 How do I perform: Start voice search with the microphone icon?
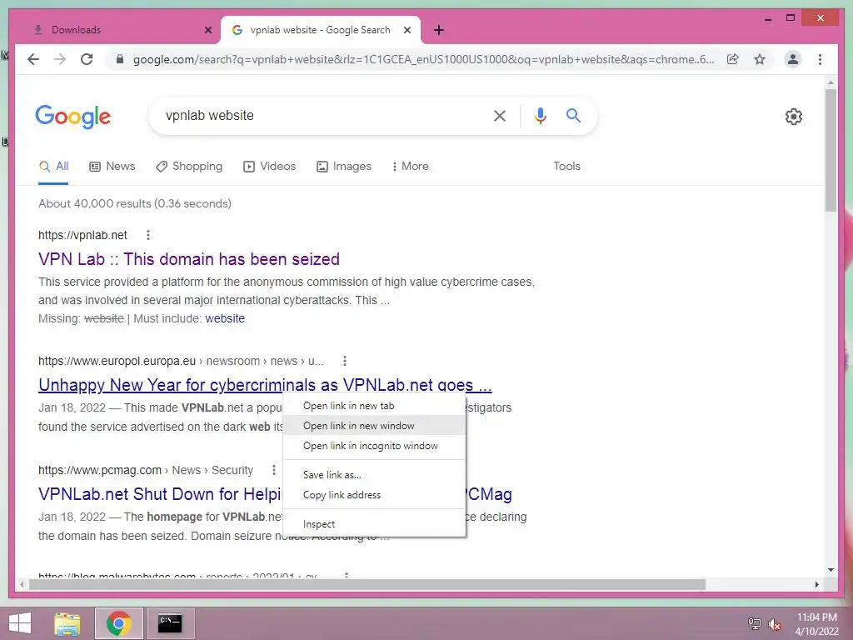coord(540,115)
